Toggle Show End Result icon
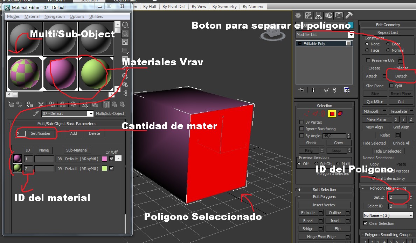 (313, 90)
